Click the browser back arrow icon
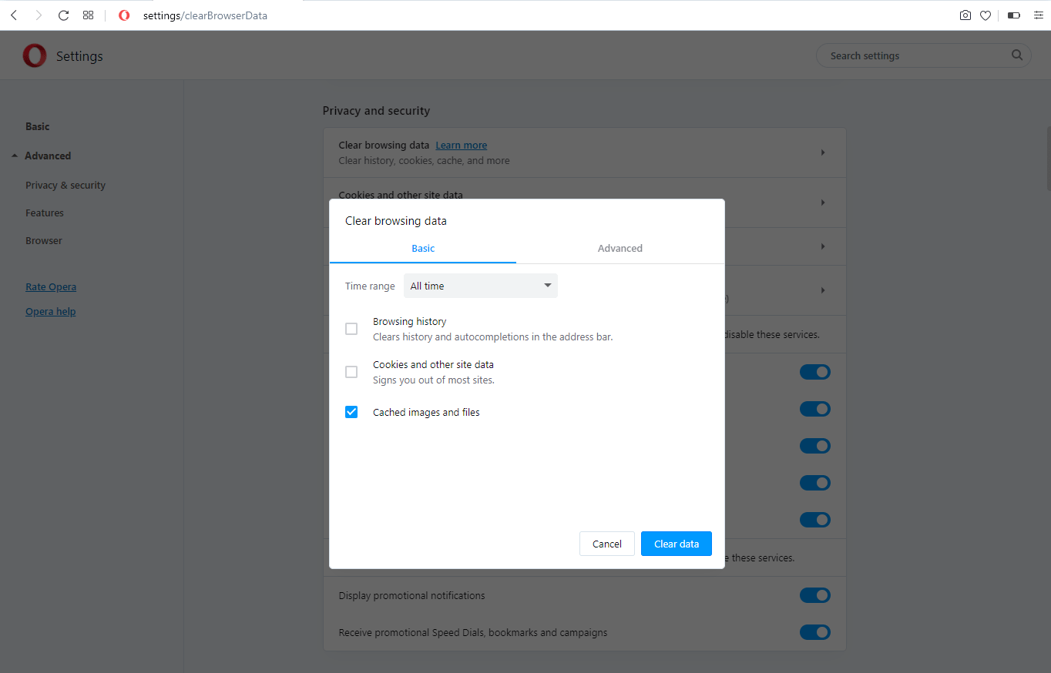1051x673 pixels. coord(14,15)
